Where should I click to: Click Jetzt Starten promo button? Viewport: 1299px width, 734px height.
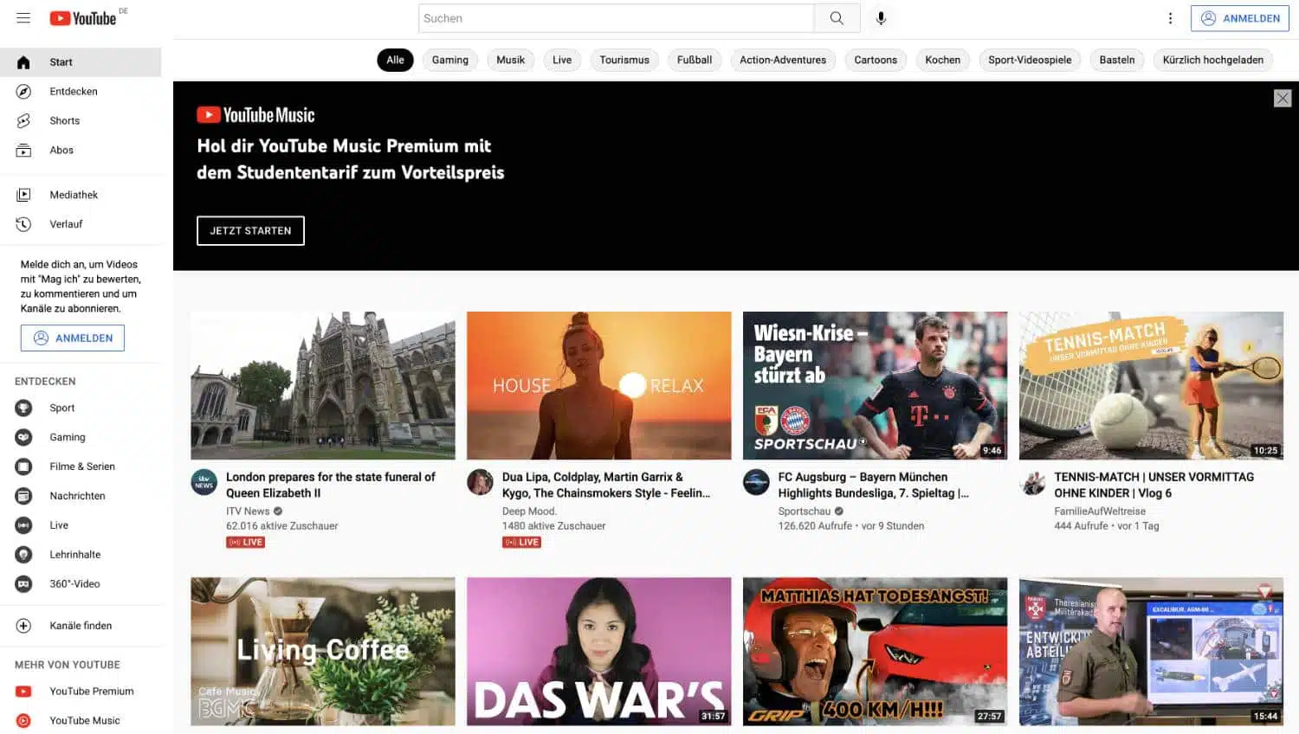tap(250, 231)
